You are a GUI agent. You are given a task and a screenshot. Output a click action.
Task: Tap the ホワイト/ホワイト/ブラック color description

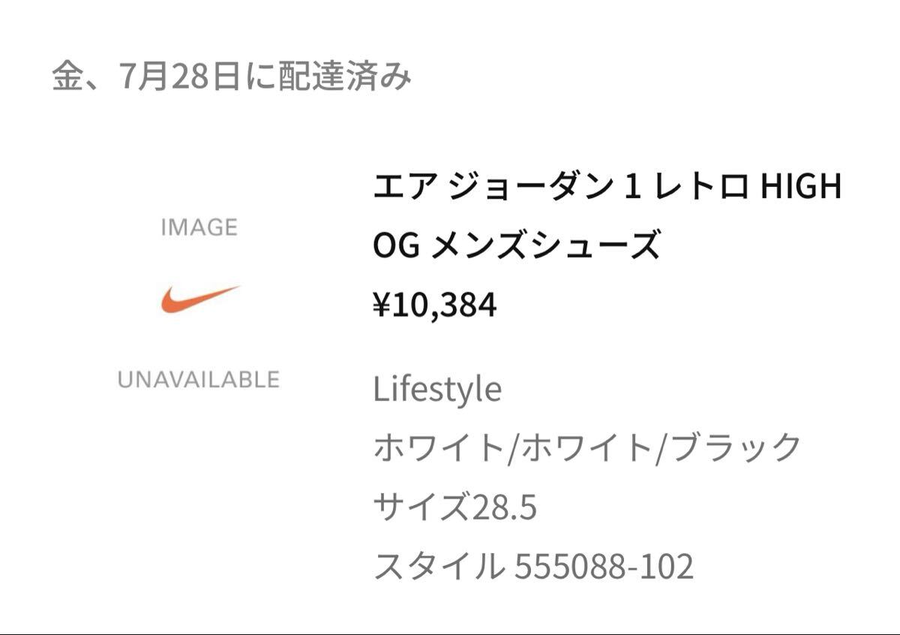(x=588, y=449)
